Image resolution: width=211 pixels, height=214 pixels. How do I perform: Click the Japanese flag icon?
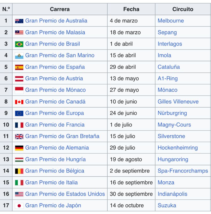(x=19, y=206)
